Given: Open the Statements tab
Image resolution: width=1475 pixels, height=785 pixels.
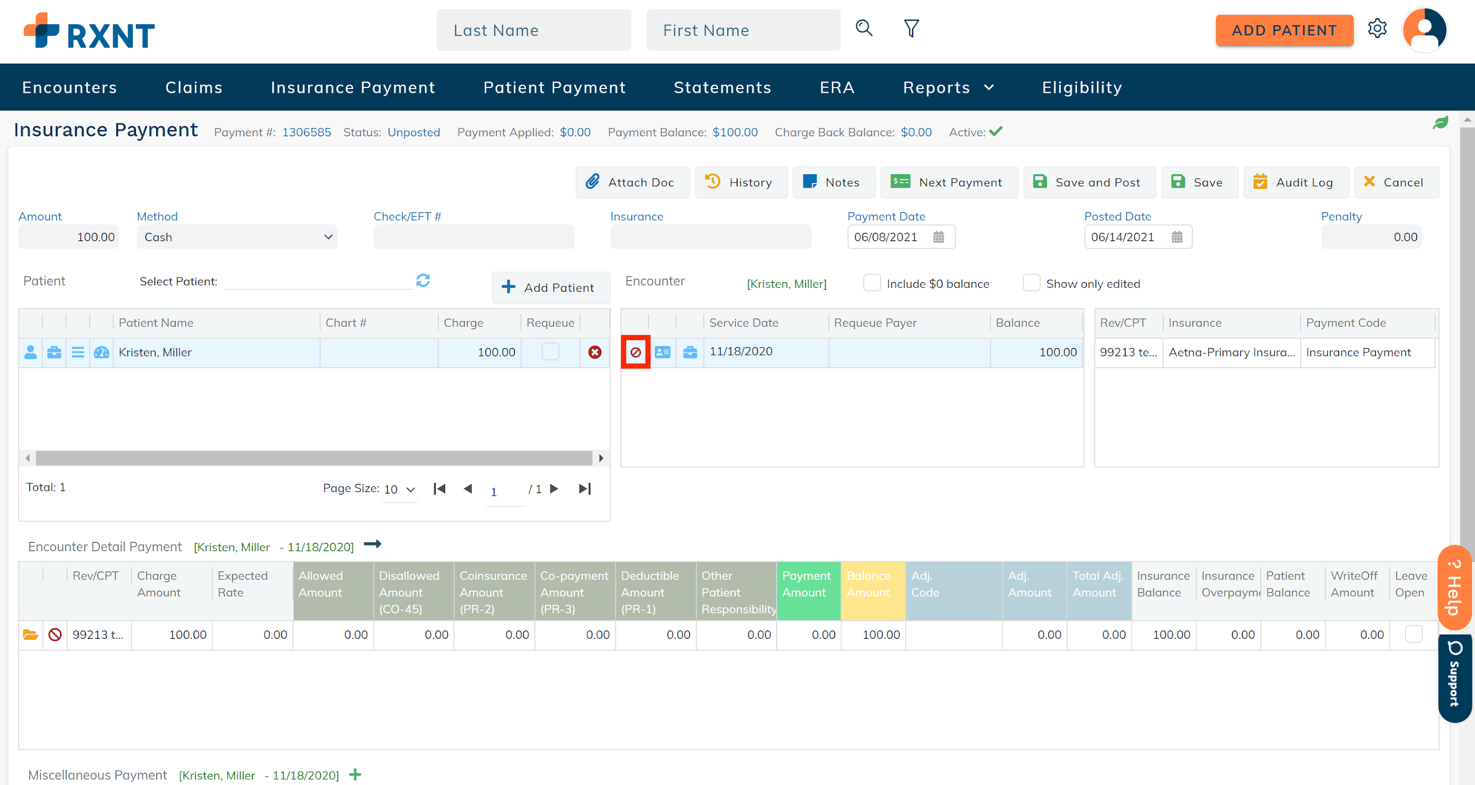Looking at the screenshot, I should [x=723, y=88].
